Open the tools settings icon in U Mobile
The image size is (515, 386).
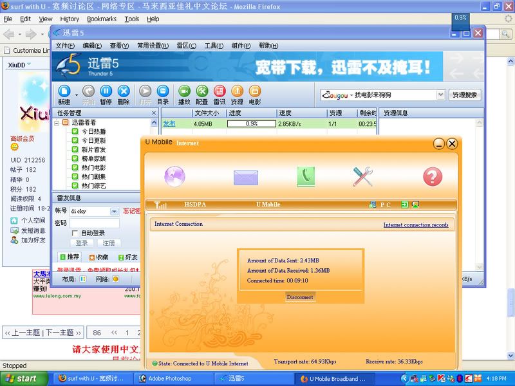coord(362,176)
